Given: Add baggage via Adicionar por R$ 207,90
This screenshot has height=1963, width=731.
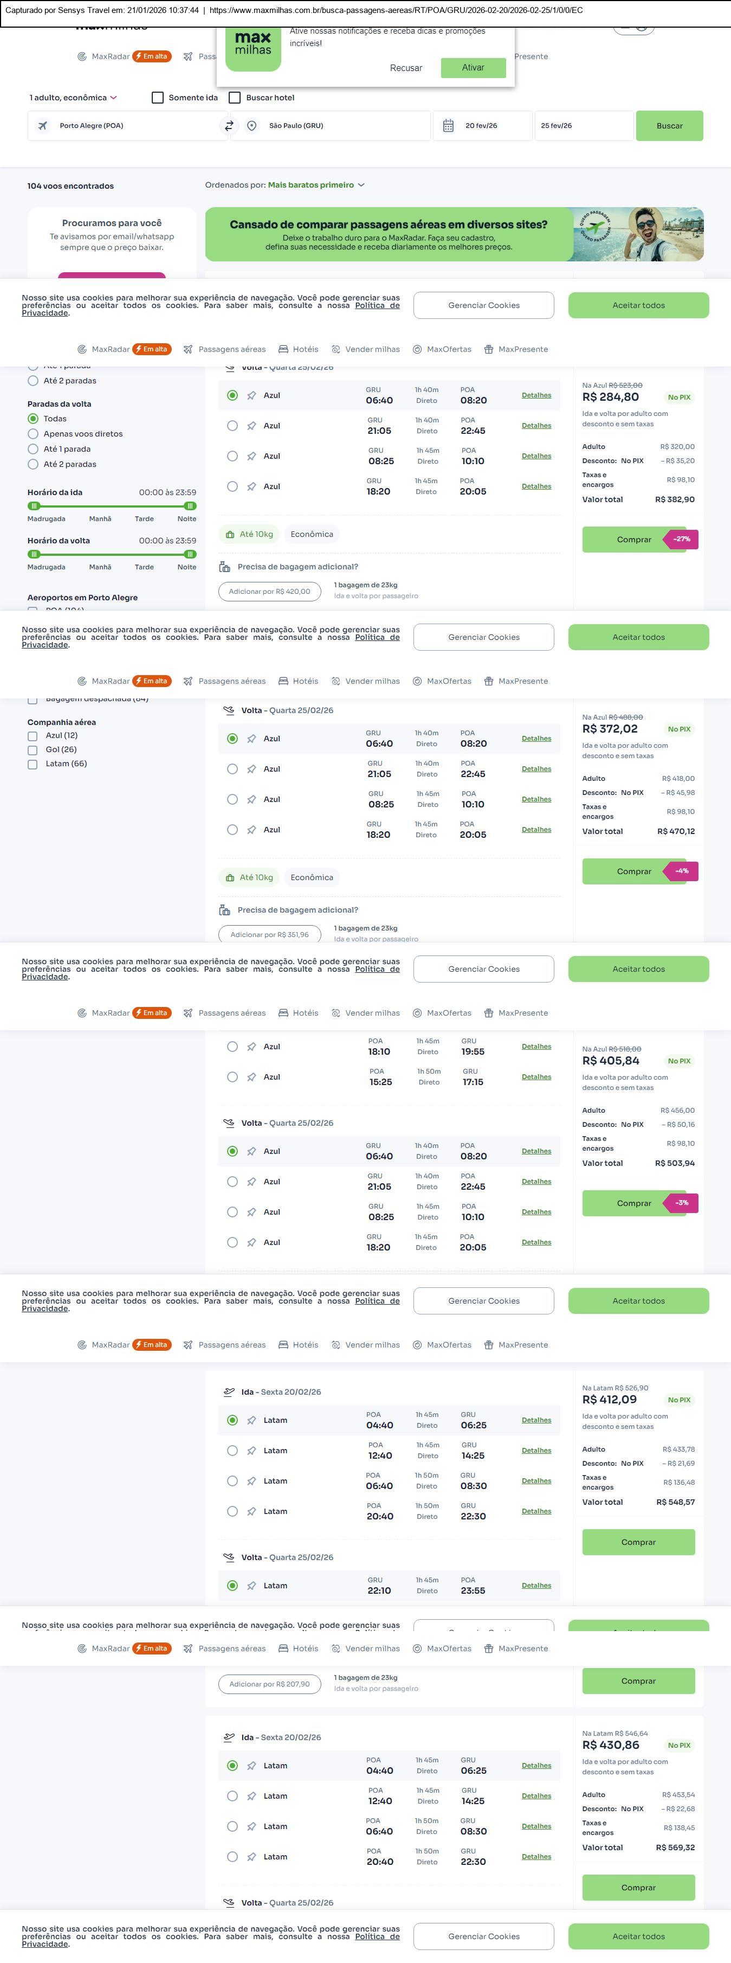Looking at the screenshot, I should coord(269,1684).
